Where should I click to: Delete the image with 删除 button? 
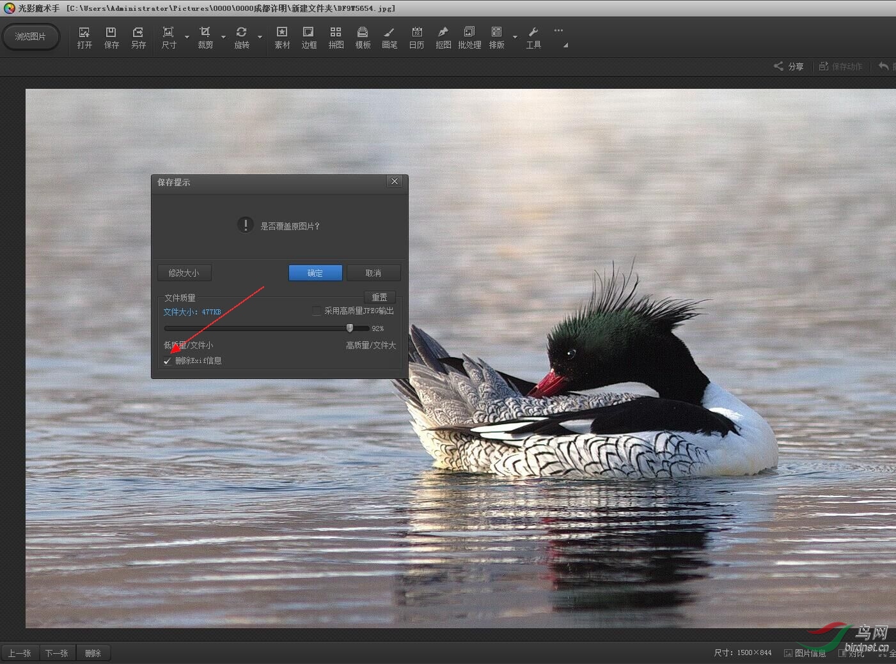(93, 653)
